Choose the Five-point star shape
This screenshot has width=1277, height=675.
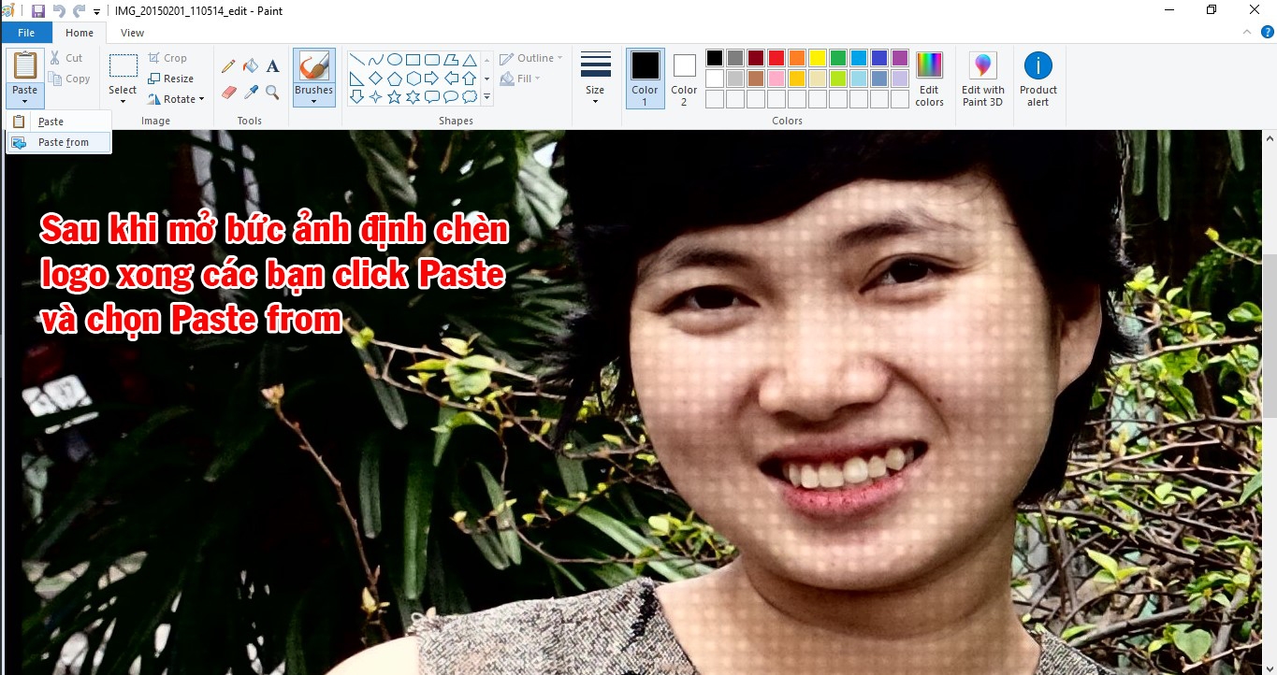pos(394,96)
